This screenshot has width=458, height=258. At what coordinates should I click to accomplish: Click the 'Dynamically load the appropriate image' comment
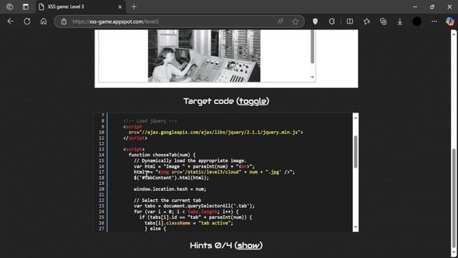[x=190, y=161]
